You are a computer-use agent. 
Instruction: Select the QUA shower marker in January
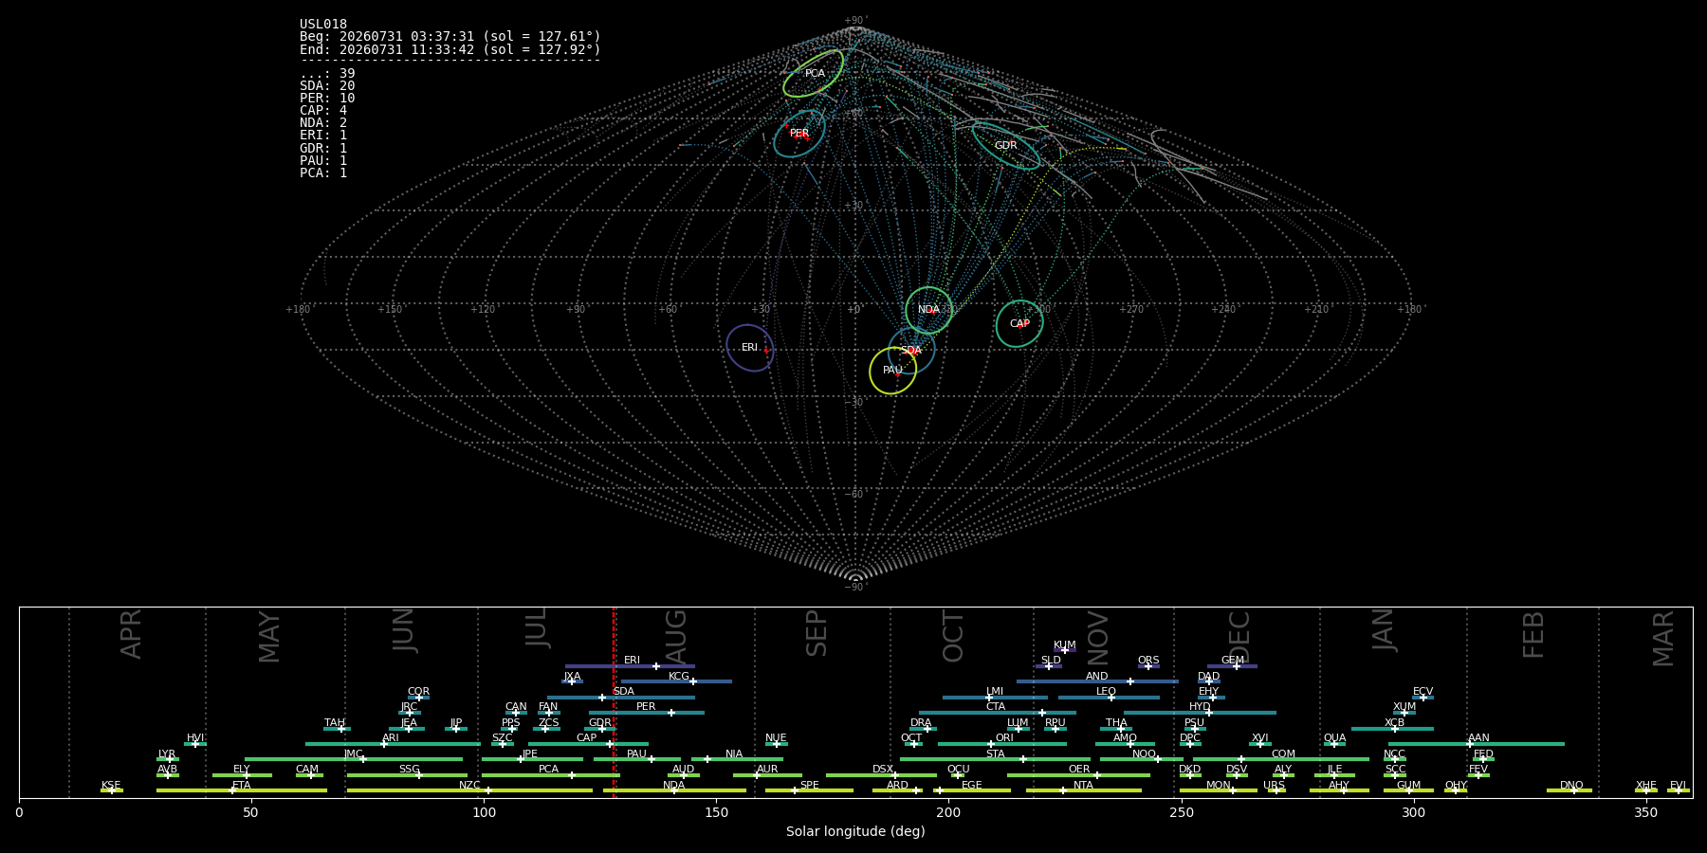coord(1334,744)
